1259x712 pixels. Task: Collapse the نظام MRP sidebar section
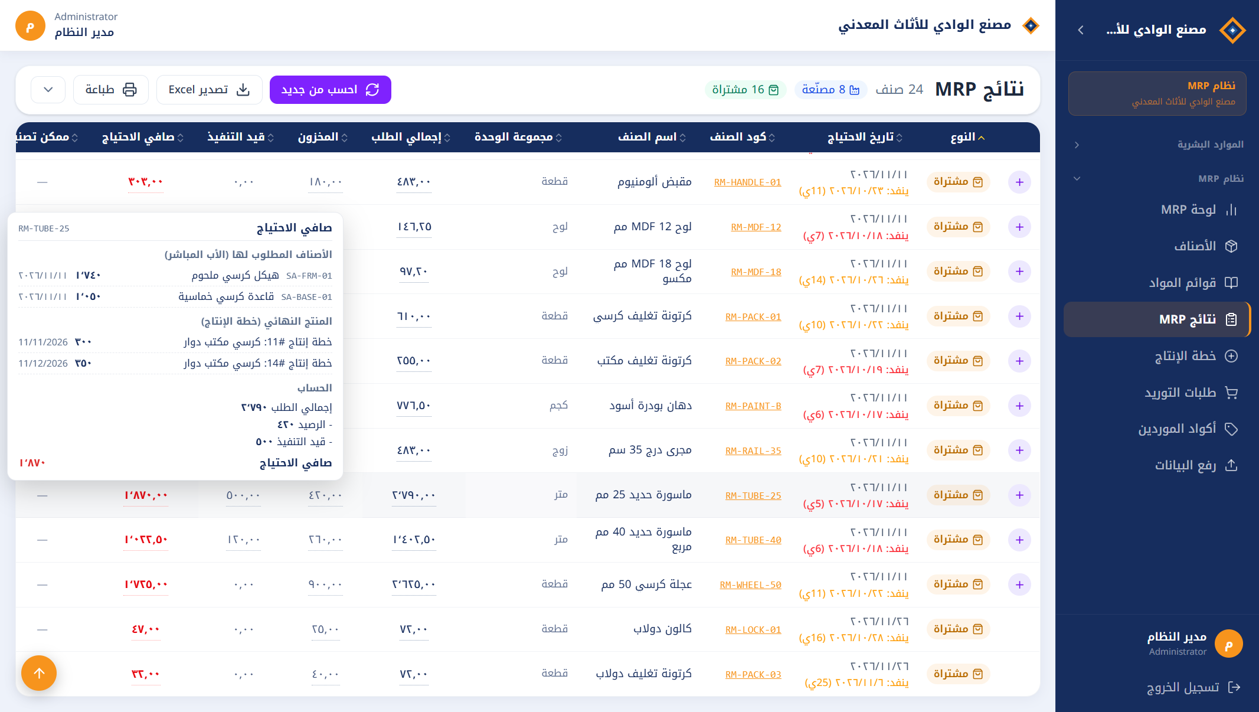pos(1157,178)
